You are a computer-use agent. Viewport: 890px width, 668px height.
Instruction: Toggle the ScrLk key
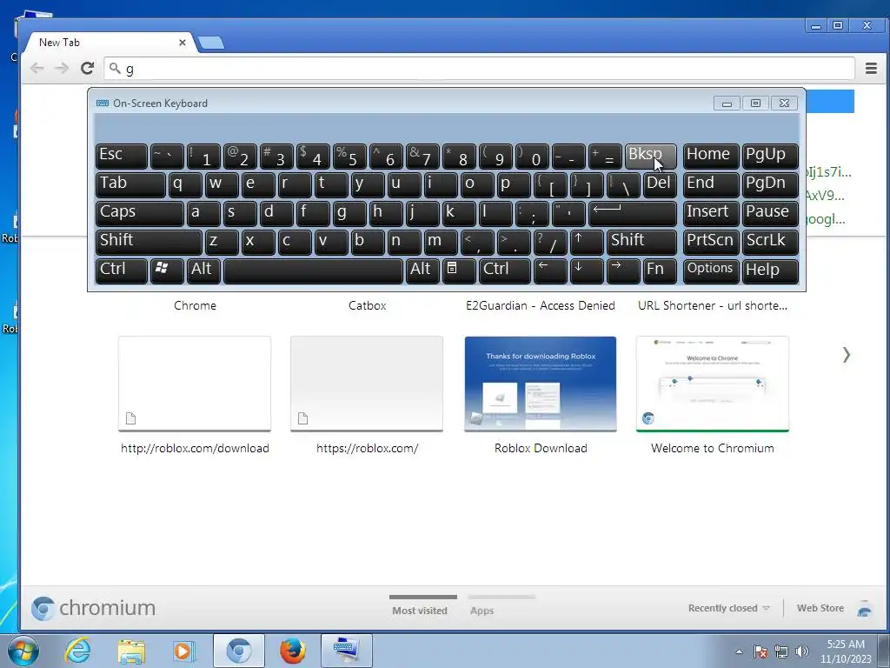coord(770,242)
